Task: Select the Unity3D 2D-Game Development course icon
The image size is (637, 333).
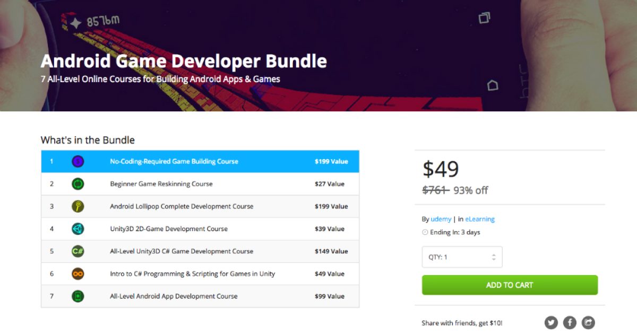Action: click(x=78, y=229)
